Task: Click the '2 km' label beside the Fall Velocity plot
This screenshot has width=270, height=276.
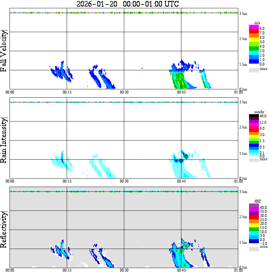Action: [243, 39]
